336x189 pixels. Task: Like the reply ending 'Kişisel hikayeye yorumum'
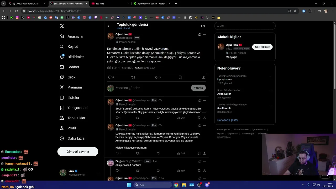pyautogui.click(x=158, y=153)
